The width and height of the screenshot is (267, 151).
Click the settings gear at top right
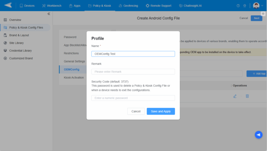(x=263, y=14)
